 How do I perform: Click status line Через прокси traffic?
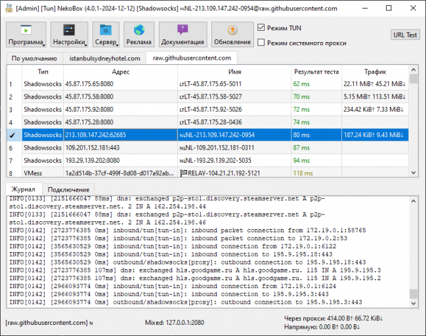(333, 318)
